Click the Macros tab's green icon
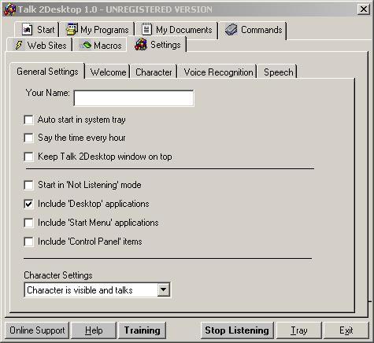Viewport: 374px width, 343px height. click(x=86, y=46)
